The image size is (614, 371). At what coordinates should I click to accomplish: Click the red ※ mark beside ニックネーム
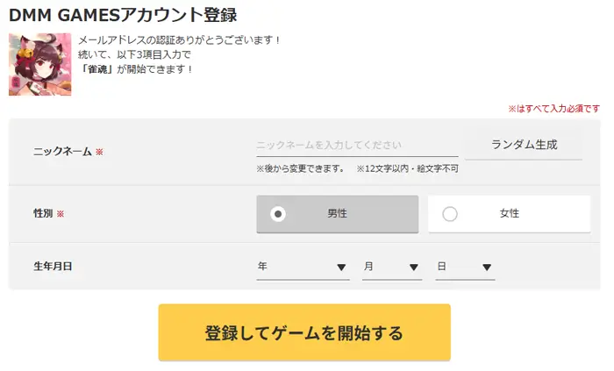coord(99,152)
